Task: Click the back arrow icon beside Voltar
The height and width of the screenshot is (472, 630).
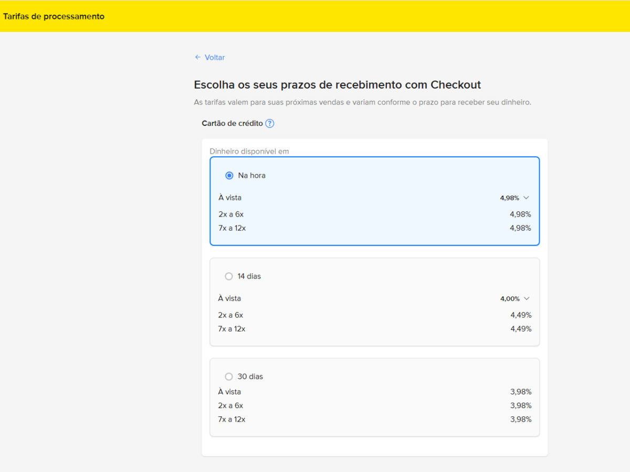Action: pos(197,57)
